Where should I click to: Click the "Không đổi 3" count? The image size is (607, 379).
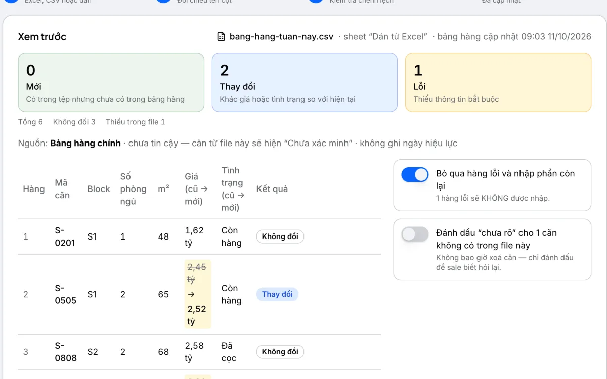pos(74,122)
